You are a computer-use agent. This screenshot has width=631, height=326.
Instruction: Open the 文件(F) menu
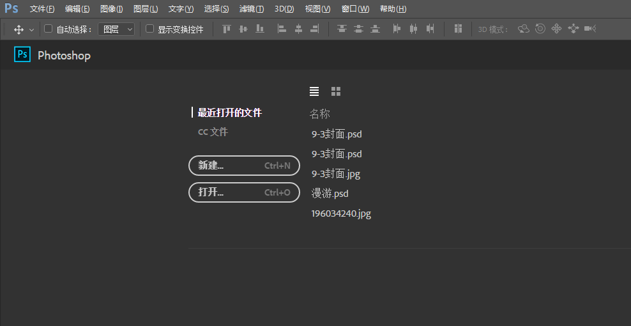click(x=42, y=9)
